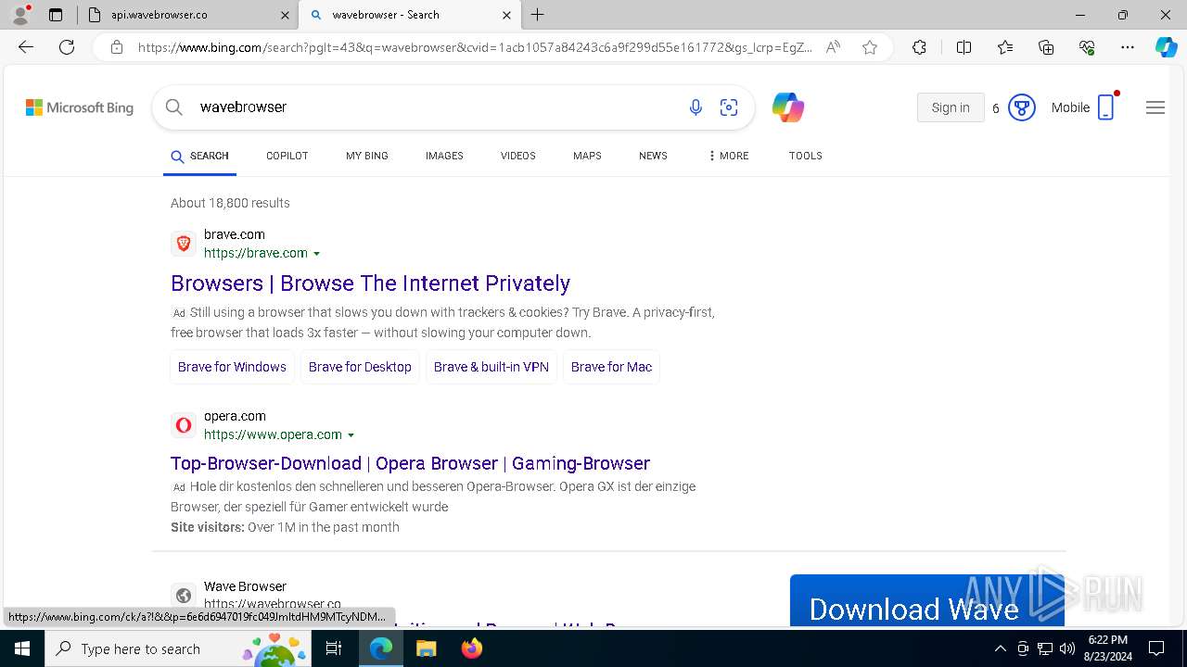The width and height of the screenshot is (1187, 667).
Task: Open Bing Copilot colorful icon
Action: click(x=788, y=107)
